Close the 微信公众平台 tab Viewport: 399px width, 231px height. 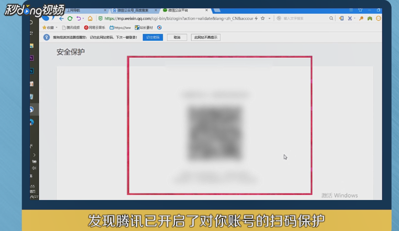(x=206, y=10)
